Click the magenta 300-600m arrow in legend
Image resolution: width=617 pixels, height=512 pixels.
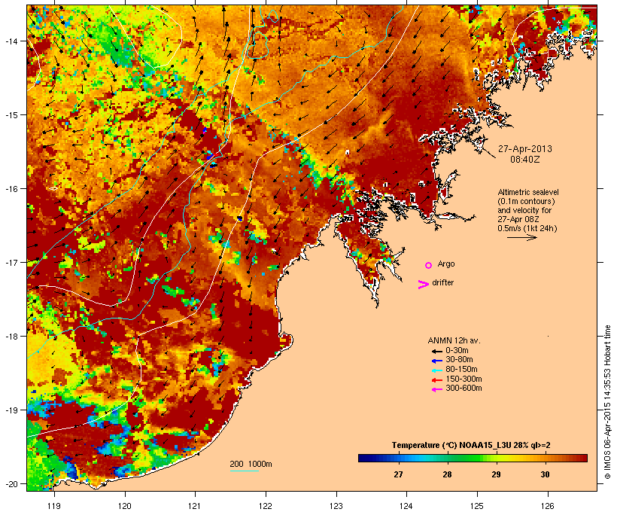coord(437,389)
